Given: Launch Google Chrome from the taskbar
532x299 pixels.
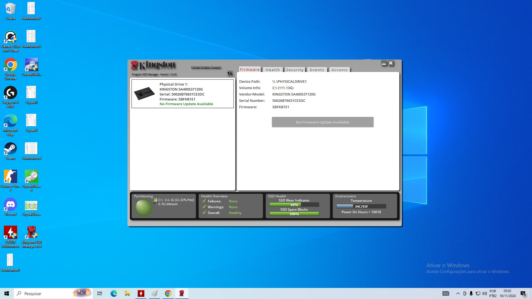Looking at the screenshot, I should tap(168, 293).
